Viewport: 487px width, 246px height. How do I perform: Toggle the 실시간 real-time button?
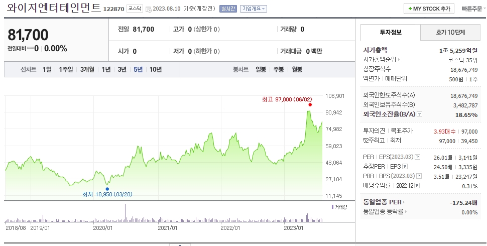[x=228, y=9]
